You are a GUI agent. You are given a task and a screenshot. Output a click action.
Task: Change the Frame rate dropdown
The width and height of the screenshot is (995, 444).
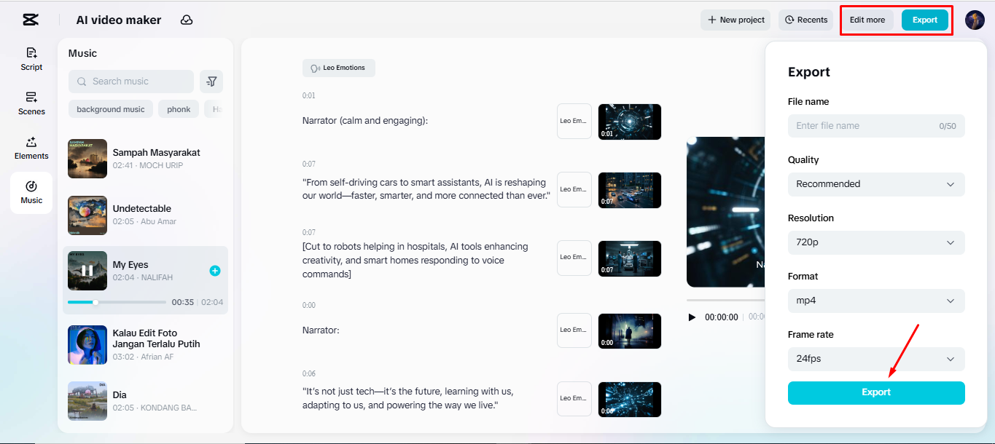click(x=875, y=359)
